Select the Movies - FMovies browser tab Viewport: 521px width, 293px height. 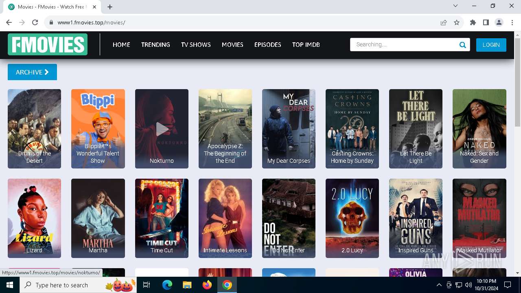(53, 7)
